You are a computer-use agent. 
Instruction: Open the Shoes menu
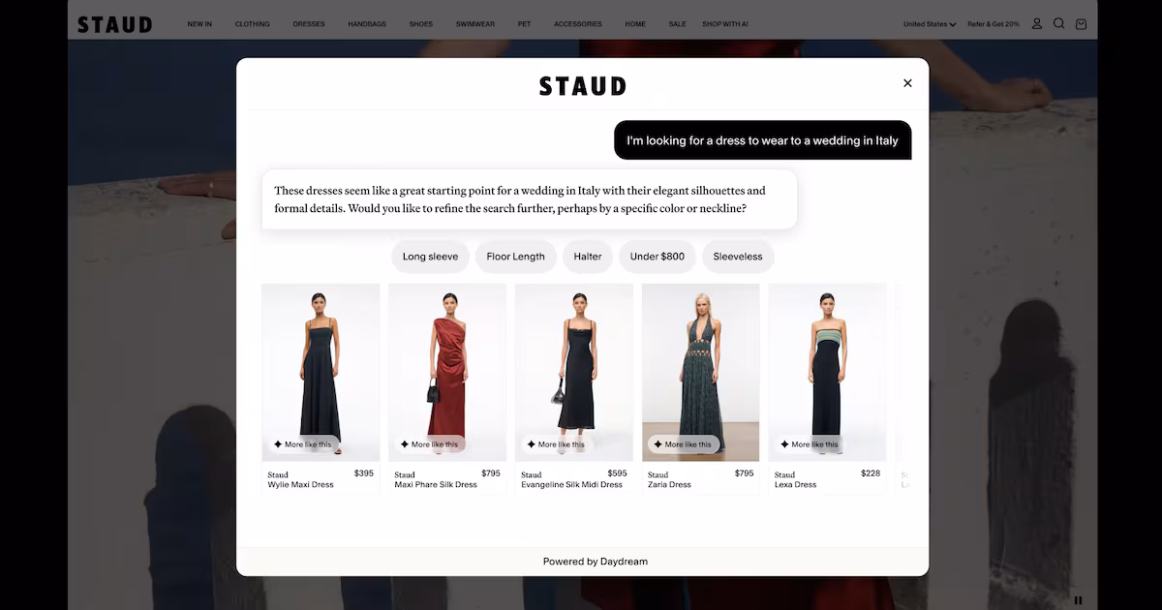coord(421,24)
